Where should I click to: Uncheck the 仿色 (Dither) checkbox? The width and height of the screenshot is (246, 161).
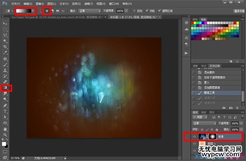click(147, 11)
